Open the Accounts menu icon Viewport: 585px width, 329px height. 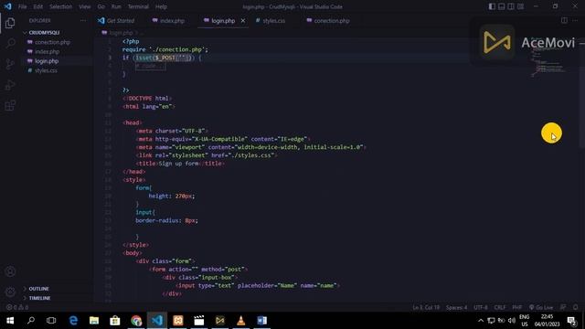coord(10,271)
